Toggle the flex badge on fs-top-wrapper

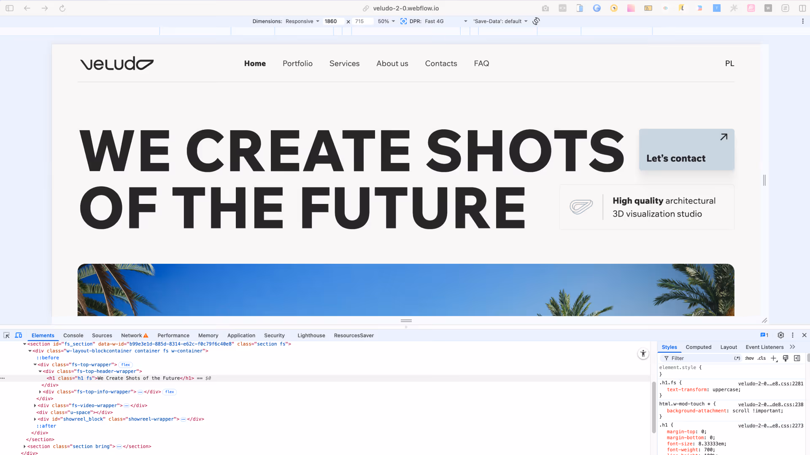[126, 365]
